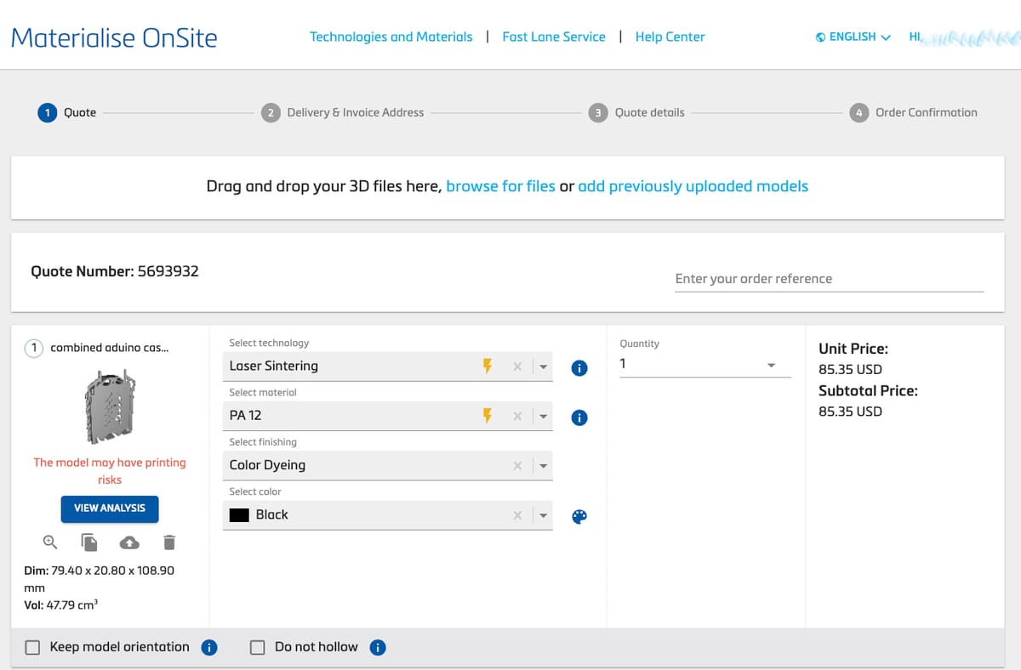Click the Materialise OnSite logo
Image resolution: width=1021 pixels, height=670 pixels.
(114, 37)
